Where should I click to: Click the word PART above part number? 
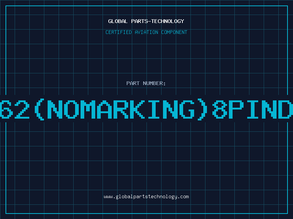(x=133, y=83)
